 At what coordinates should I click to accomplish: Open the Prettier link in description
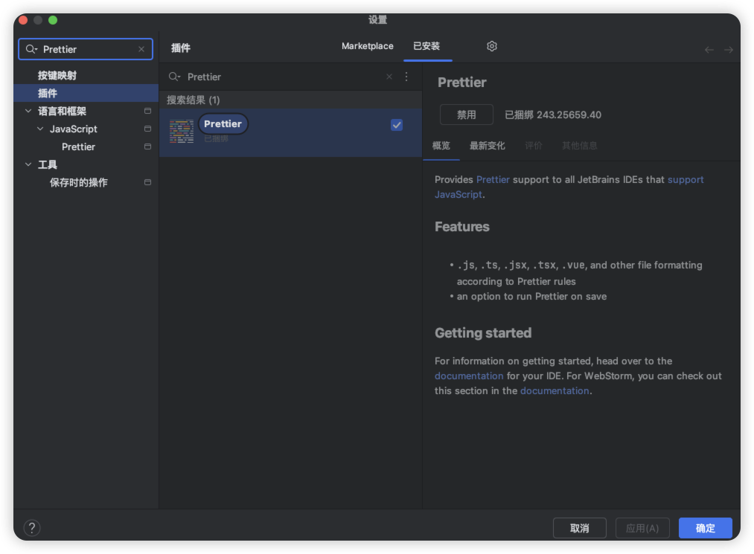493,180
